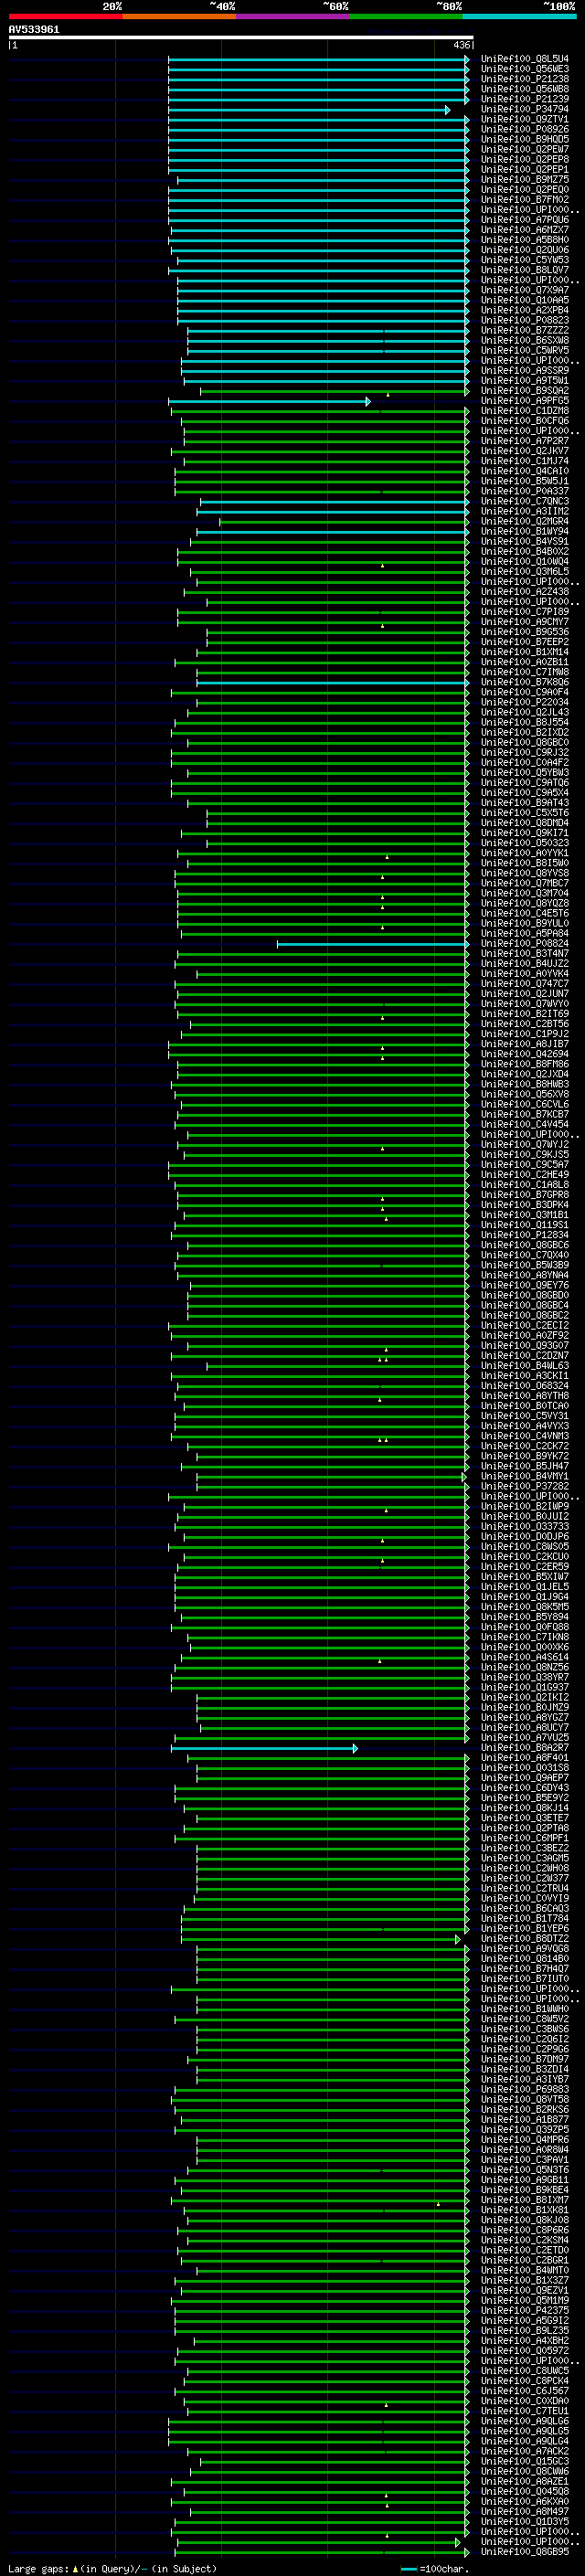Open hit UniRef100_P0A337
The width and height of the screenshot is (585, 2576).
[x=524, y=491]
